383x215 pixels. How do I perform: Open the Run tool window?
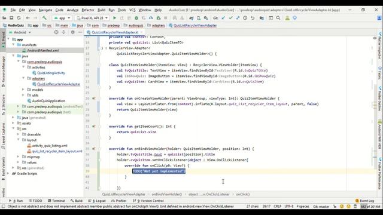[x=16, y=201]
